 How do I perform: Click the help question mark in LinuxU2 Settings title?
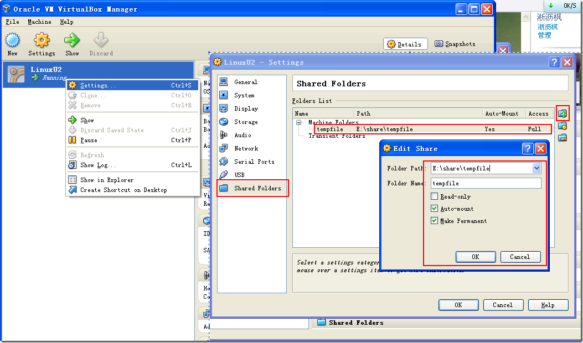point(554,62)
